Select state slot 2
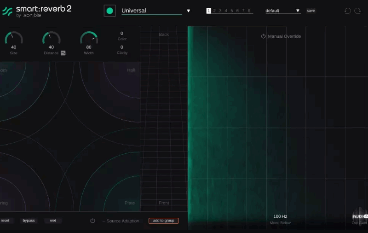Screen dimensions: 368x233 pos(214,11)
